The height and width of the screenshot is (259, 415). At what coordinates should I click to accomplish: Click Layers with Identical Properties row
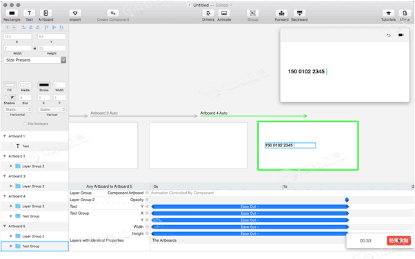97,240
